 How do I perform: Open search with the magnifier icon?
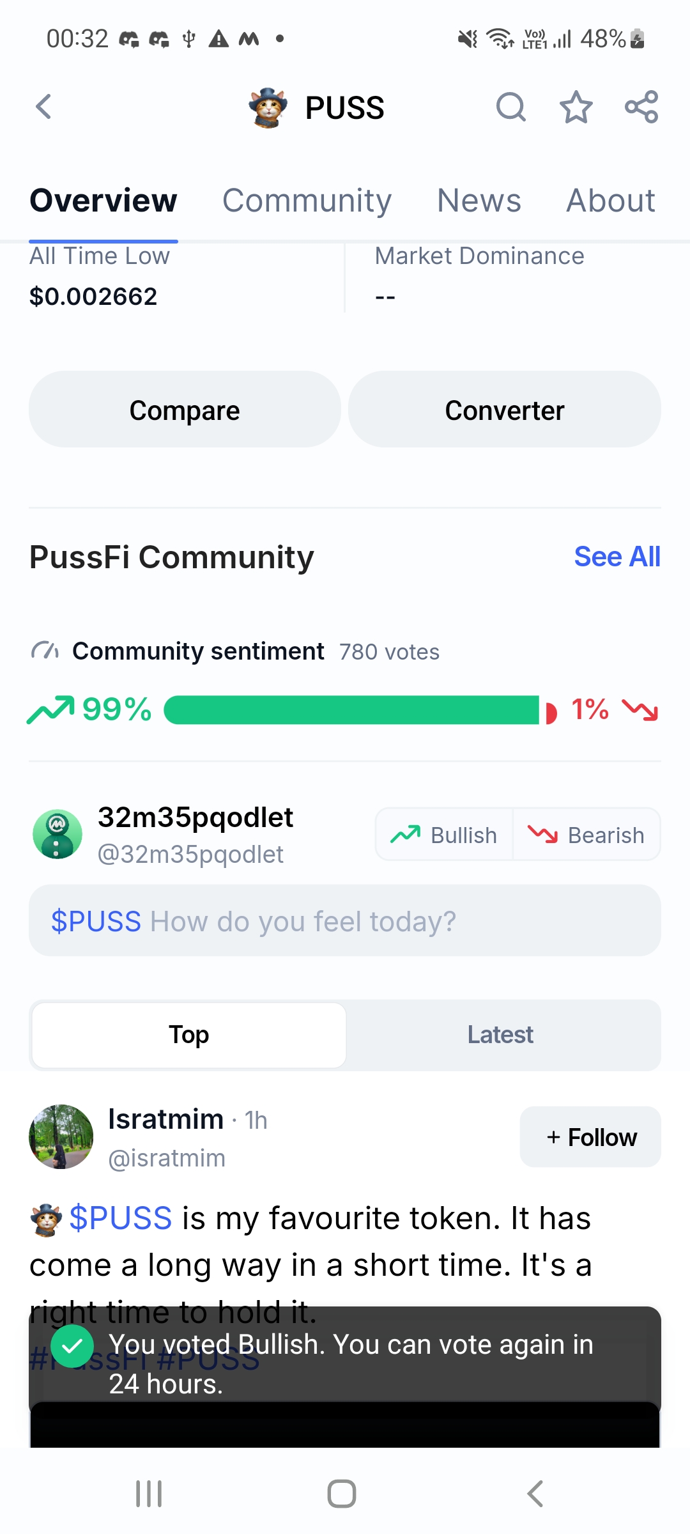point(510,107)
